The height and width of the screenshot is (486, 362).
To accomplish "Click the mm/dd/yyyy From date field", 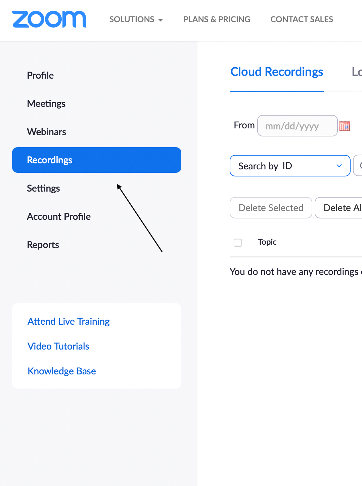I will tap(297, 126).
